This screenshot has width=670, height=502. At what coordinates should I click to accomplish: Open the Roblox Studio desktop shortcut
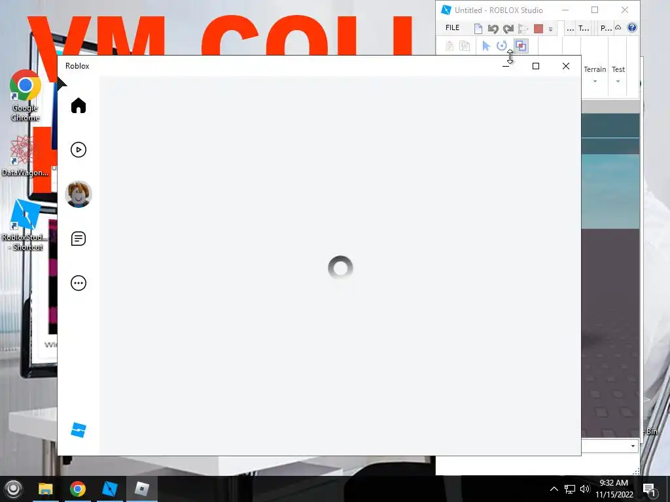tap(24, 226)
